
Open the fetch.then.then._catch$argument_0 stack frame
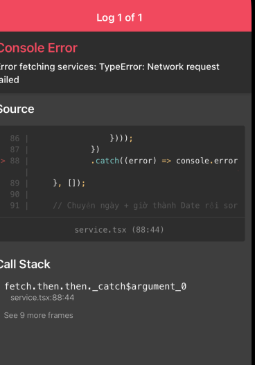click(96, 286)
